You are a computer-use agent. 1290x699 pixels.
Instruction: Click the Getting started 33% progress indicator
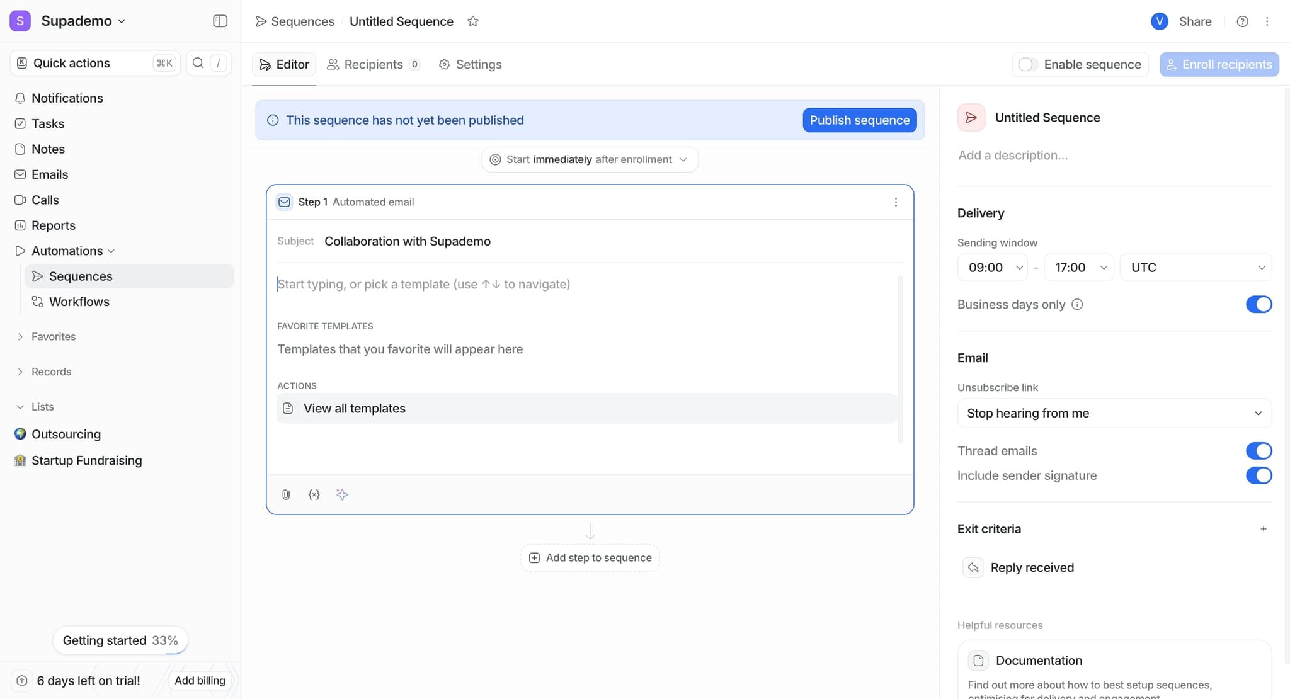point(120,640)
